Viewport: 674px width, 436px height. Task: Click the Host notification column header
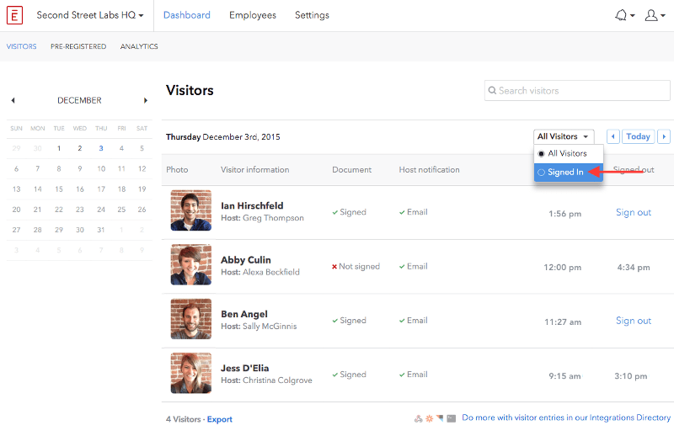(429, 170)
